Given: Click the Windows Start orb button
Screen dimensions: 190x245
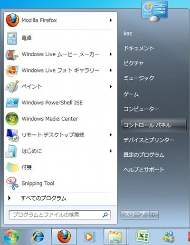Looking at the screenshot, I should (x=11, y=237).
